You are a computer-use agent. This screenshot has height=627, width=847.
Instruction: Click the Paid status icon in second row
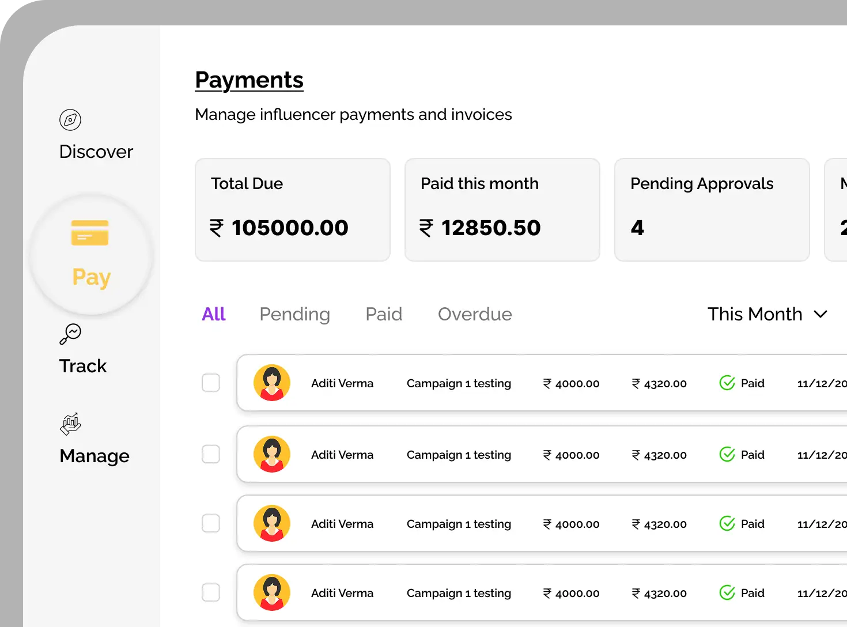727,454
